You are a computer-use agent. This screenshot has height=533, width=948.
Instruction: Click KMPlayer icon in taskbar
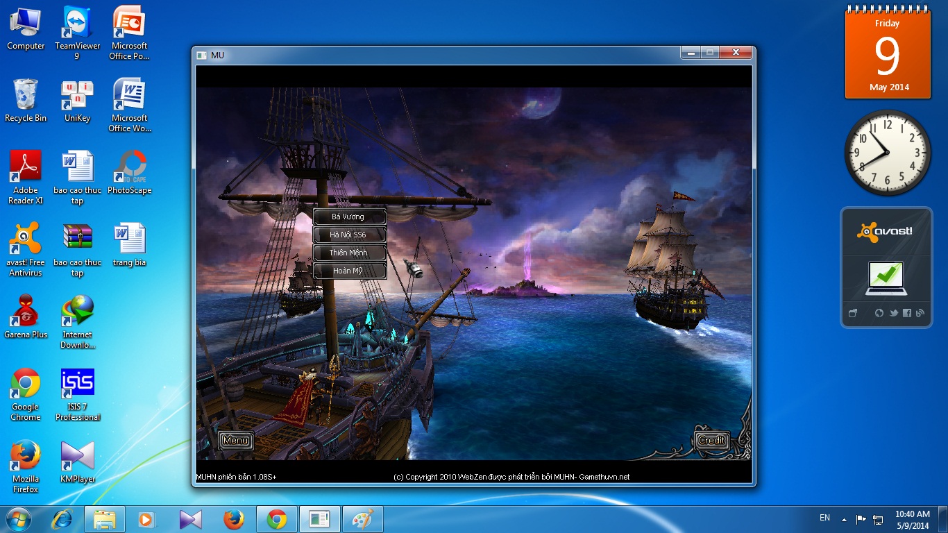[x=189, y=519]
